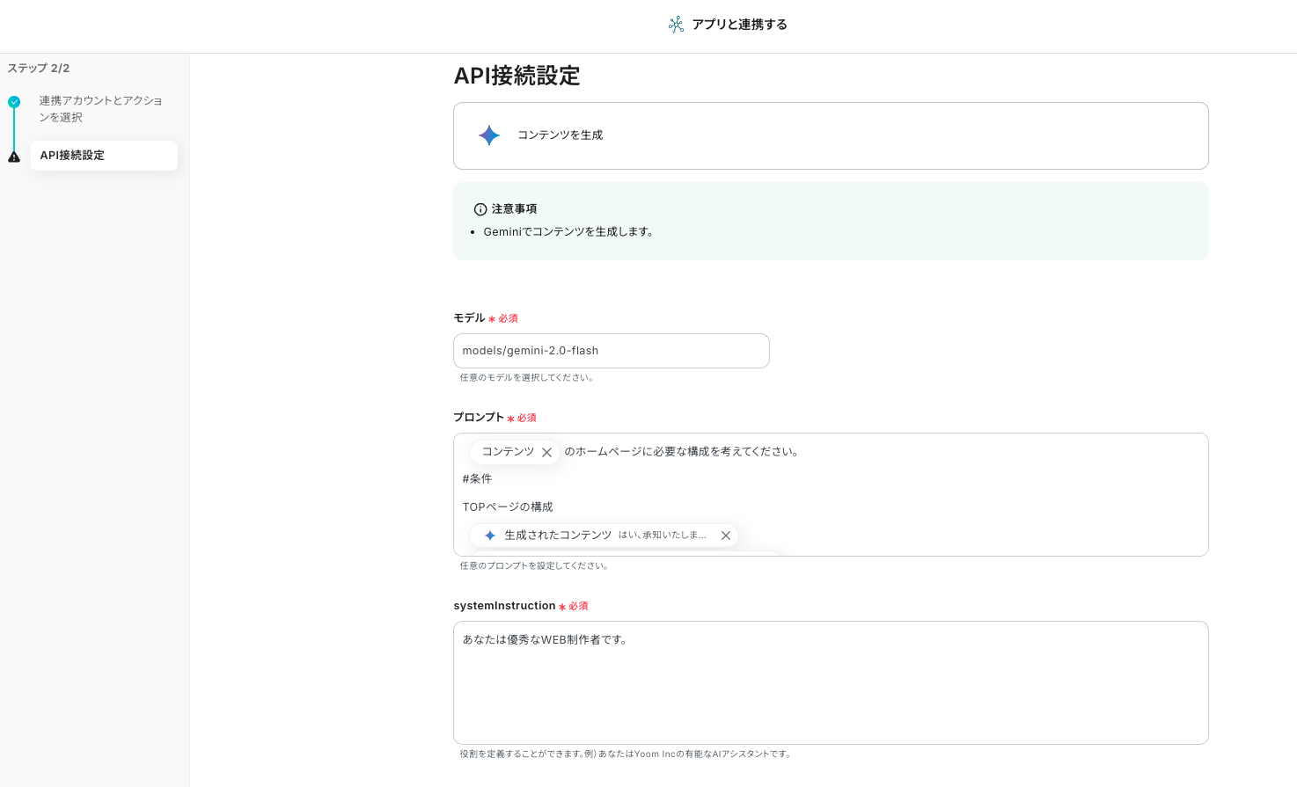Click Gemini icon inside 生成されたコンテンツ chip
Viewport: 1297px width, 787px height.
click(x=490, y=536)
